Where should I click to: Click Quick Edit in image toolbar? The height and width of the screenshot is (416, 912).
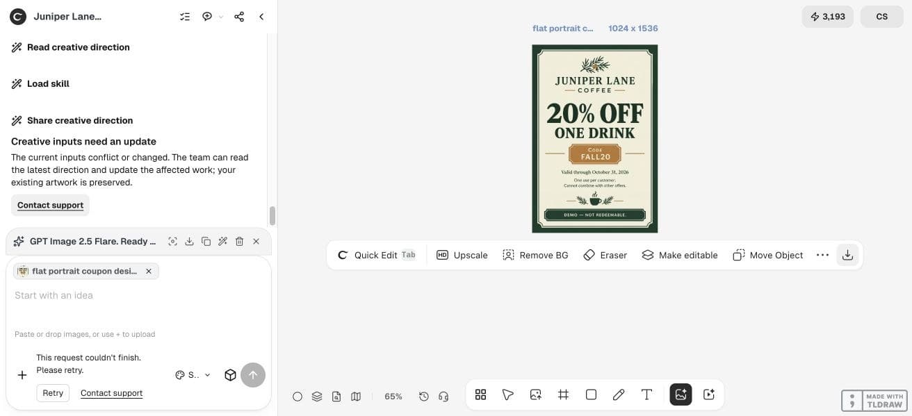376,256
